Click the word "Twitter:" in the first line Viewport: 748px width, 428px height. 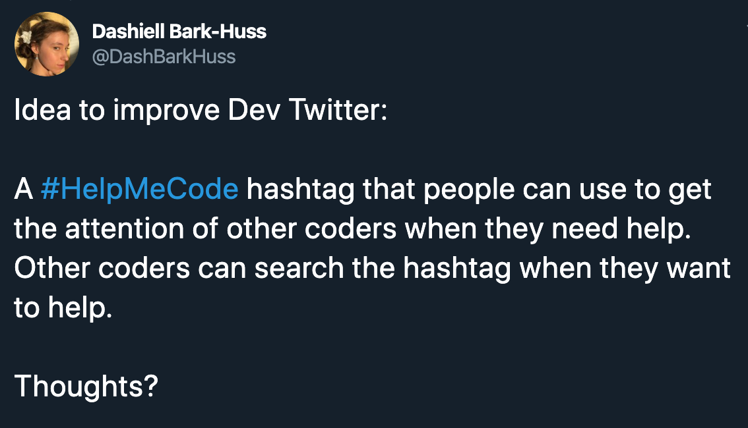coord(338,110)
